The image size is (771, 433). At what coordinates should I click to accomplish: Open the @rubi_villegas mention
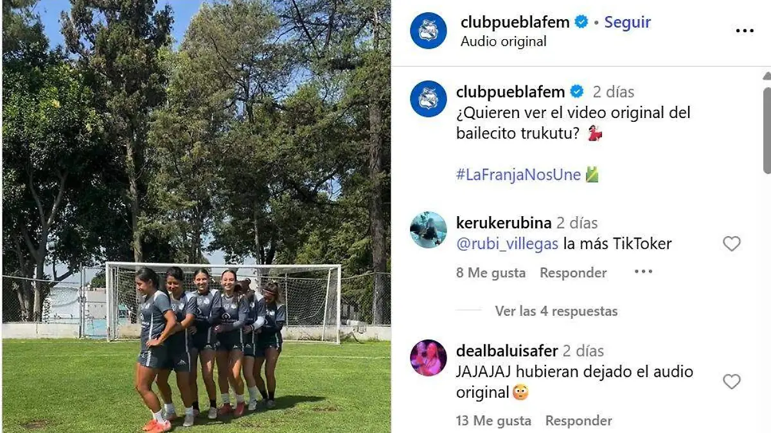pyautogui.click(x=508, y=244)
